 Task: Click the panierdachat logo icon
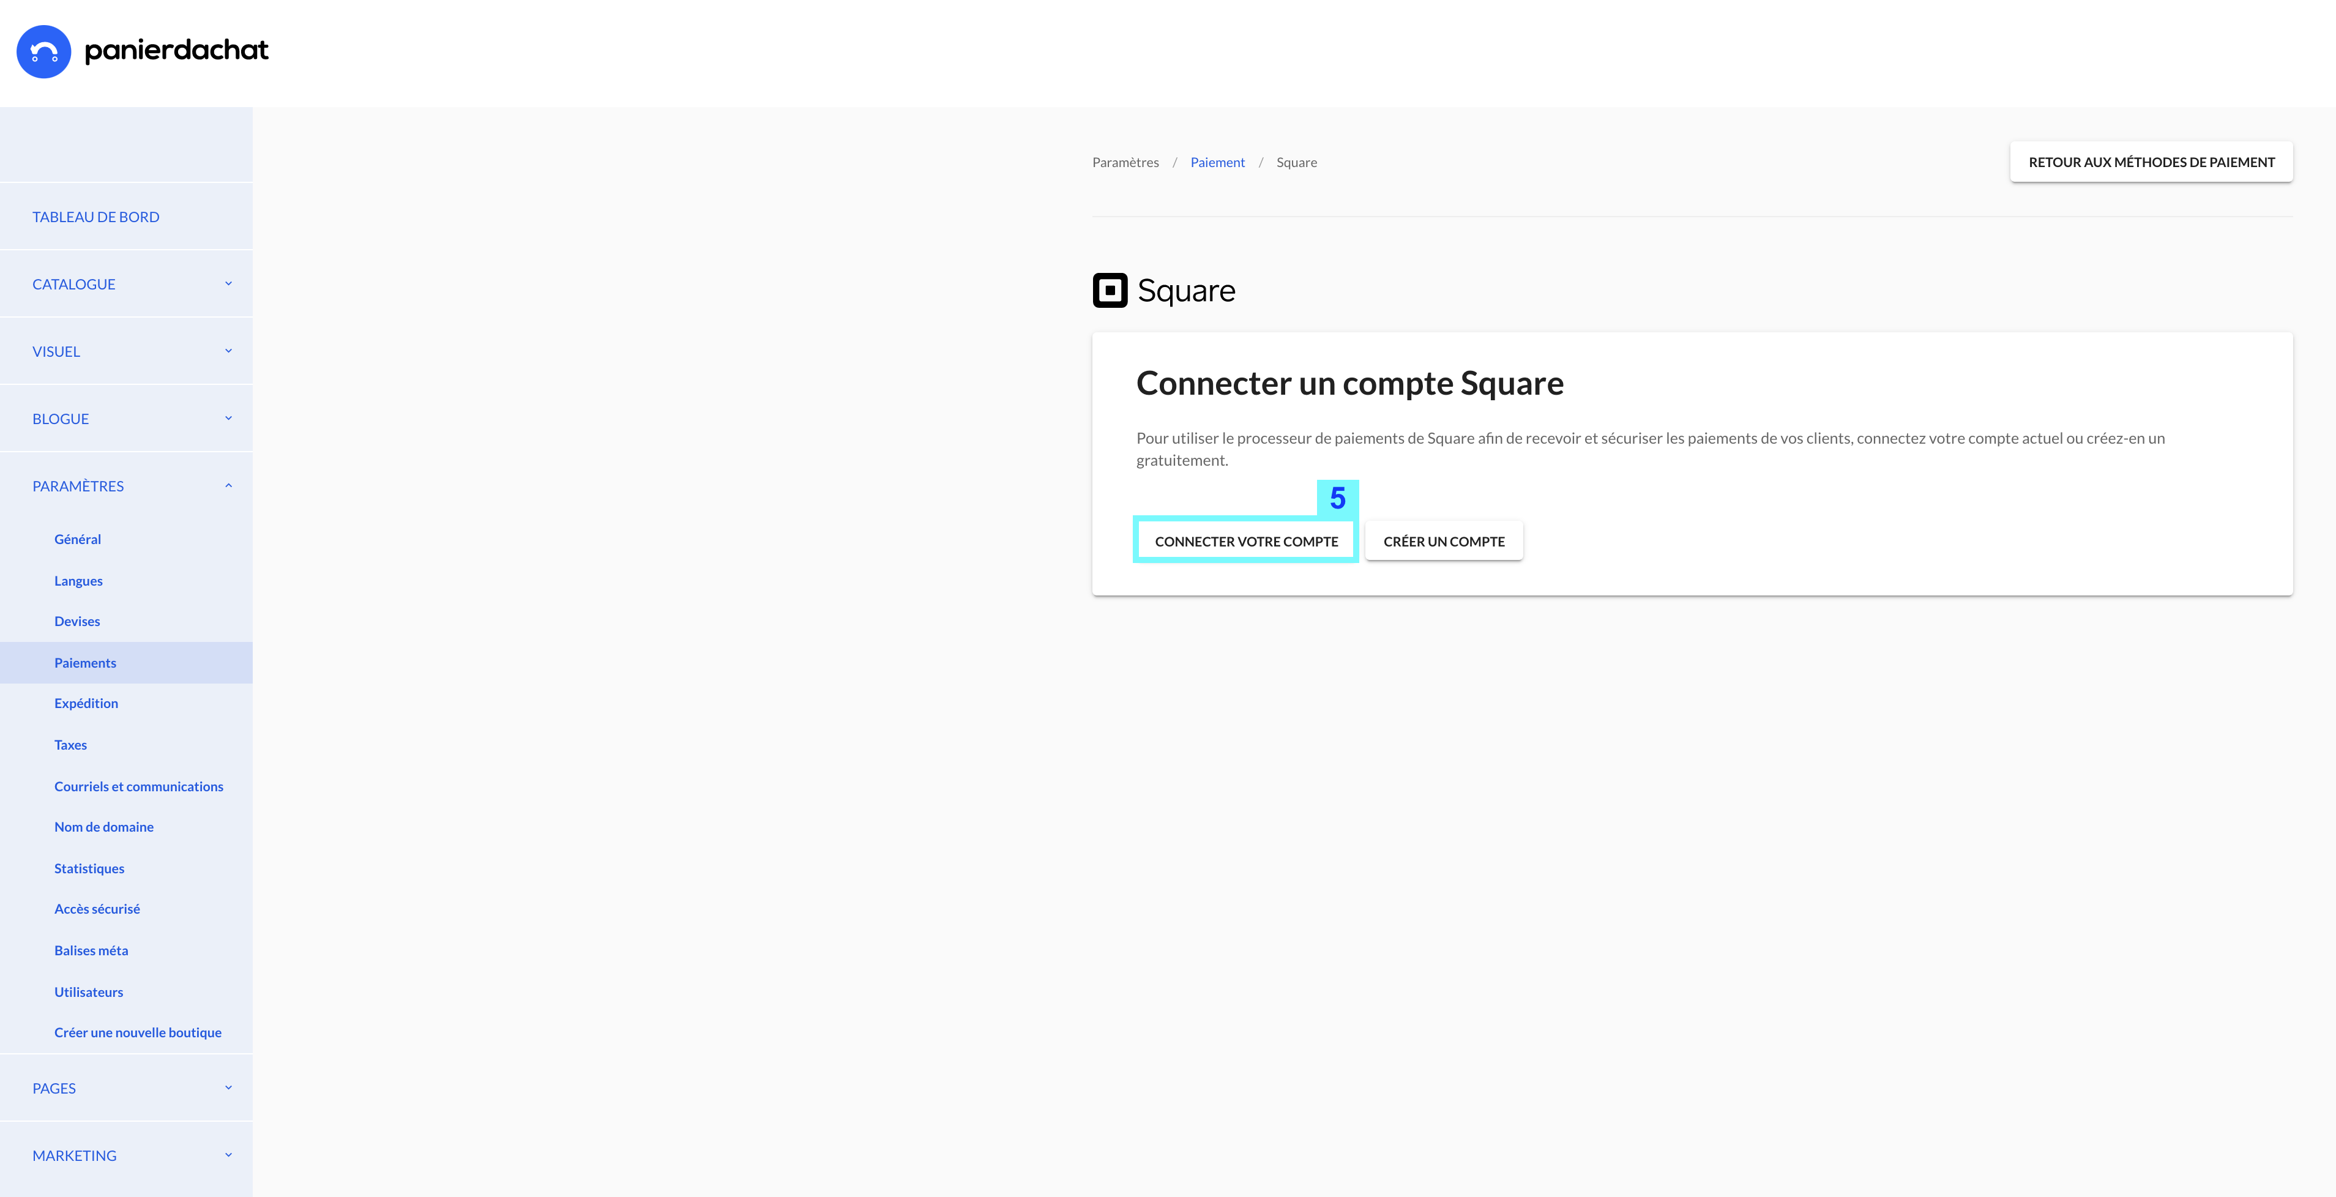coord(43,51)
